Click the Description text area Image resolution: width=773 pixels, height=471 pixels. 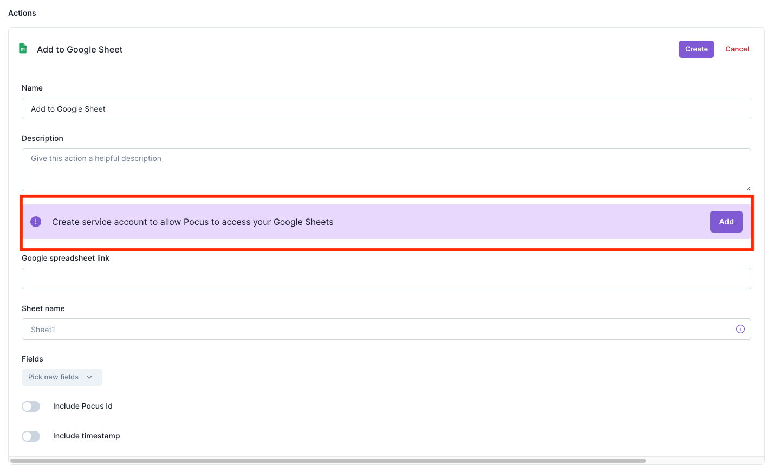coord(386,170)
